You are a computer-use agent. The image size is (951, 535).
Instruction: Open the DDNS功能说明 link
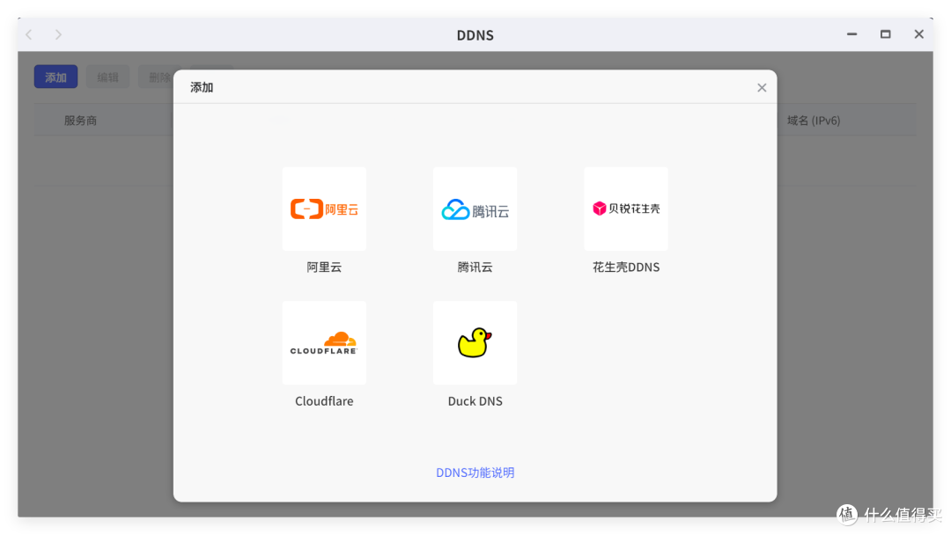point(475,473)
